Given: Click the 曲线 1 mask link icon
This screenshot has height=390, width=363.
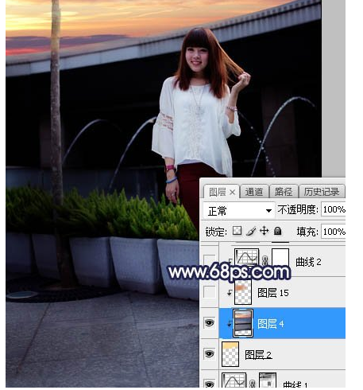Looking at the screenshot, I should coord(253,383).
